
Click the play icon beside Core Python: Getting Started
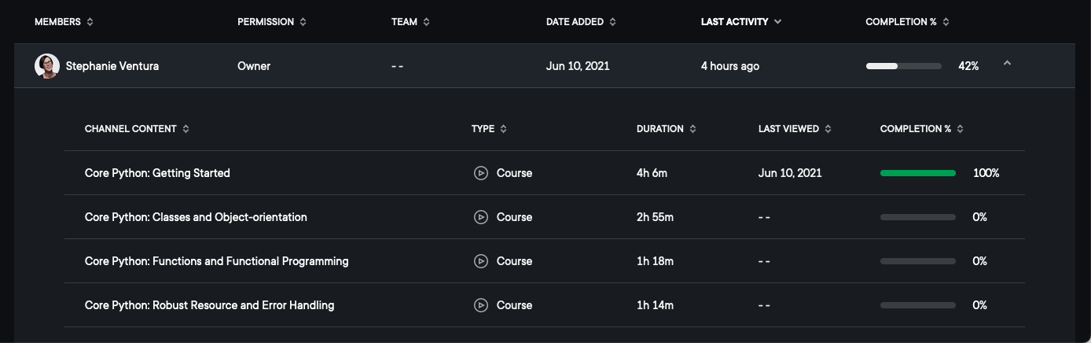481,173
